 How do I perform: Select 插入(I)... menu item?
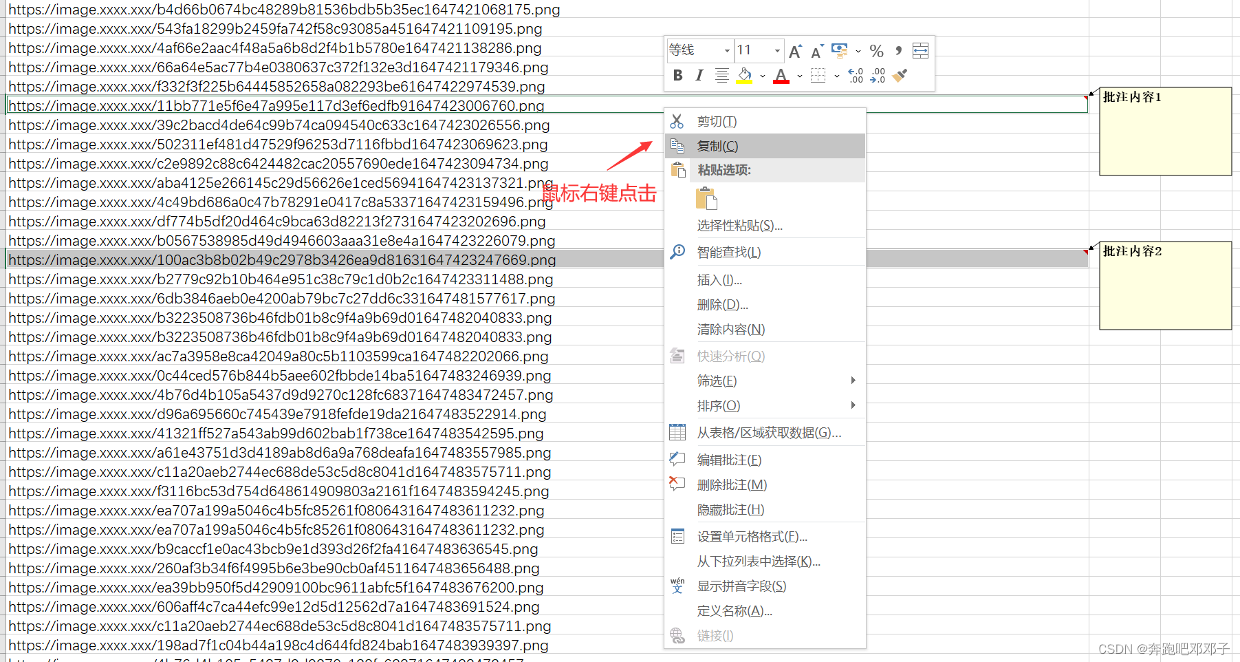tap(765, 280)
